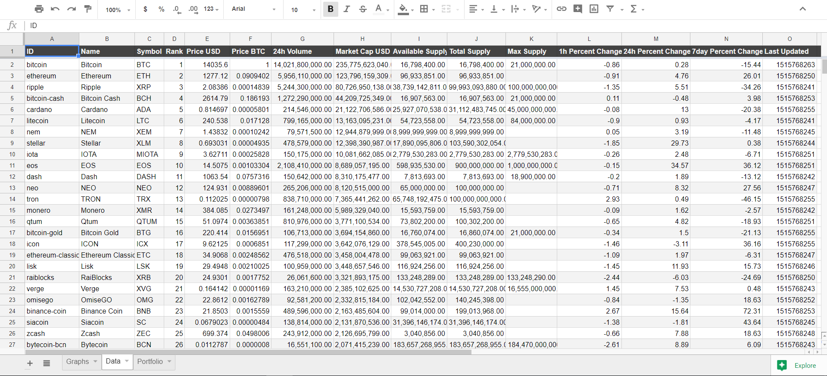The image size is (827, 376).
Task: Toggle bold formatting
Action: pyautogui.click(x=331, y=9)
